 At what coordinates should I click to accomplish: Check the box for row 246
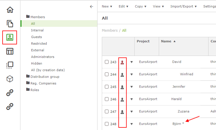(107, 99)
